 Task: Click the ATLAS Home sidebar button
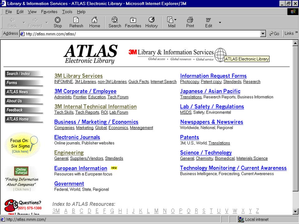(x=24, y=119)
